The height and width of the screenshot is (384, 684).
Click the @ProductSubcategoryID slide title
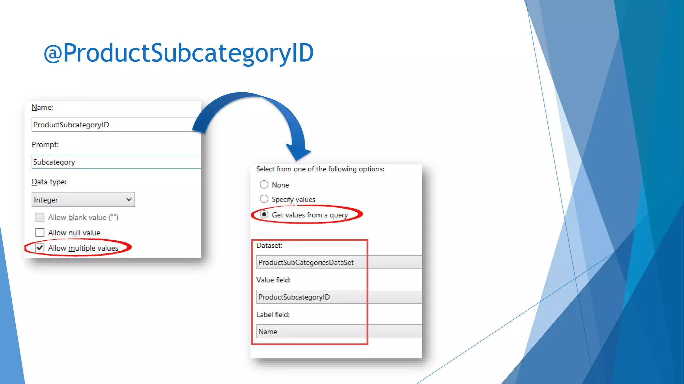(x=179, y=53)
